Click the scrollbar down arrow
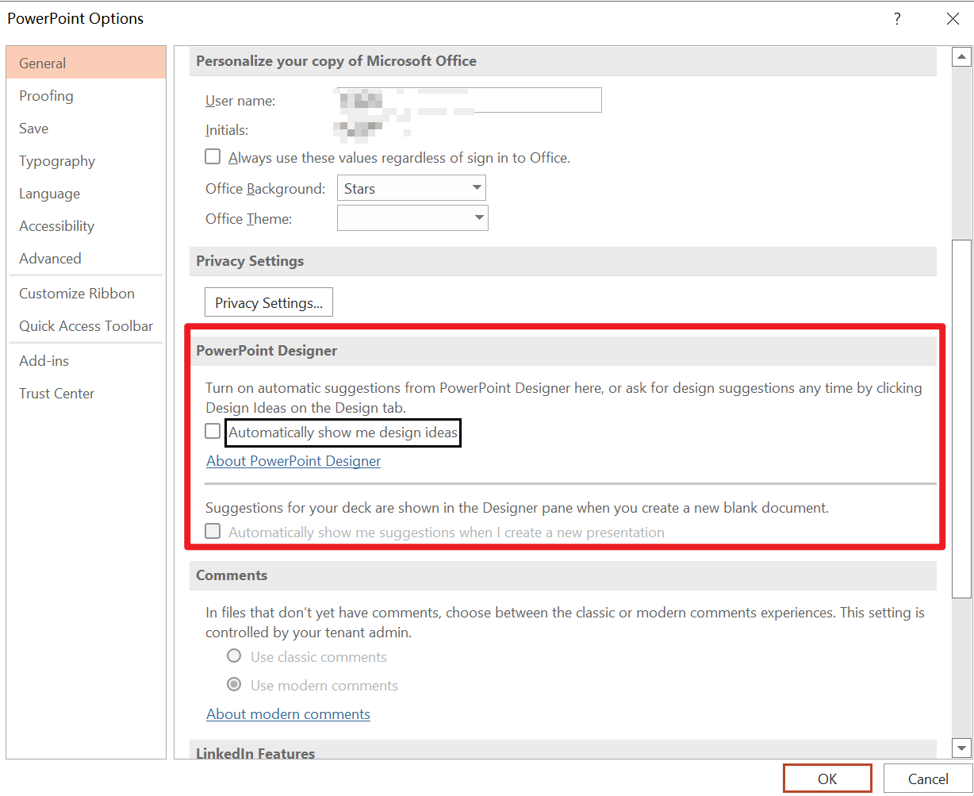This screenshot has width=974, height=796. (x=961, y=747)
